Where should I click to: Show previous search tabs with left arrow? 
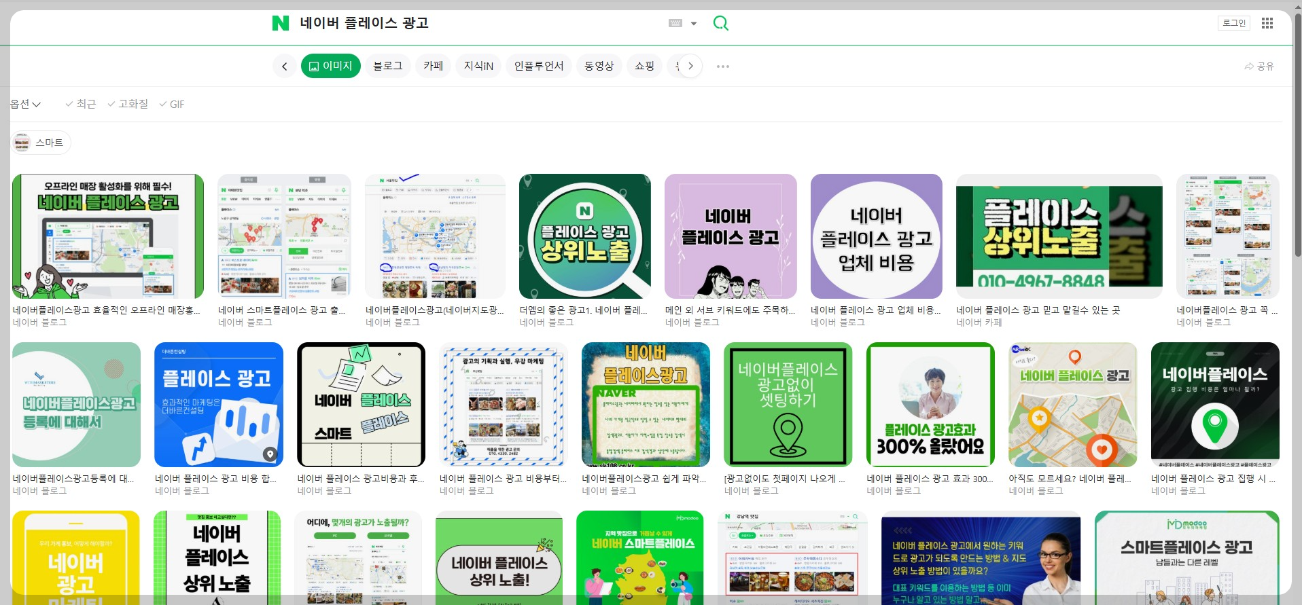click(x=284, y=66)
